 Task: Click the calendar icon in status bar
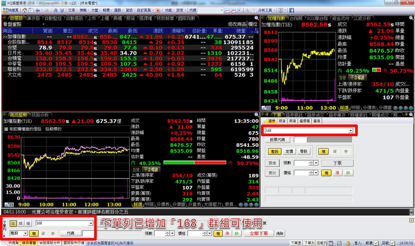[331, 243]
